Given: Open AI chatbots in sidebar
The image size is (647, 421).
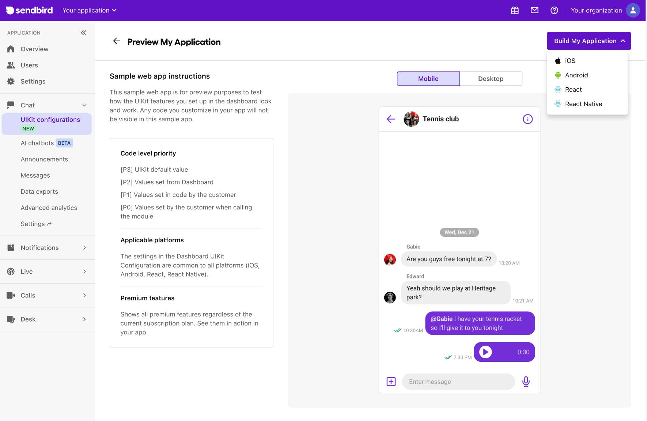Looking at the screenshot, I should coord(37,143).
